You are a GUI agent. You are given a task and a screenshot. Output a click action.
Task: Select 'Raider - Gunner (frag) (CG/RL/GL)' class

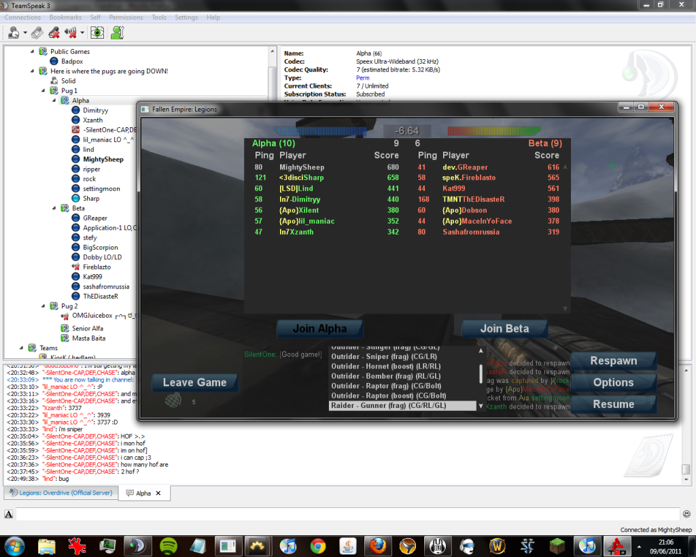pyautogui.click(x=402, y=405)
